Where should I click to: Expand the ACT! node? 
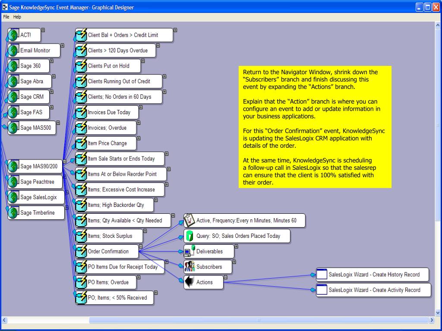pyautogui.click(x=43, y=30)
